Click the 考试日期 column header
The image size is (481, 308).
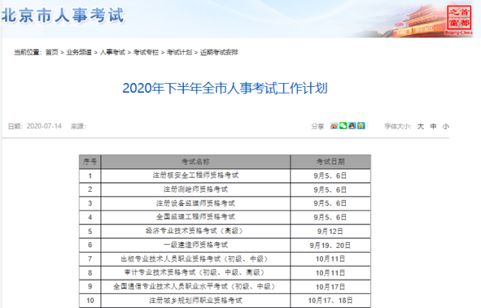coord(330,162)
